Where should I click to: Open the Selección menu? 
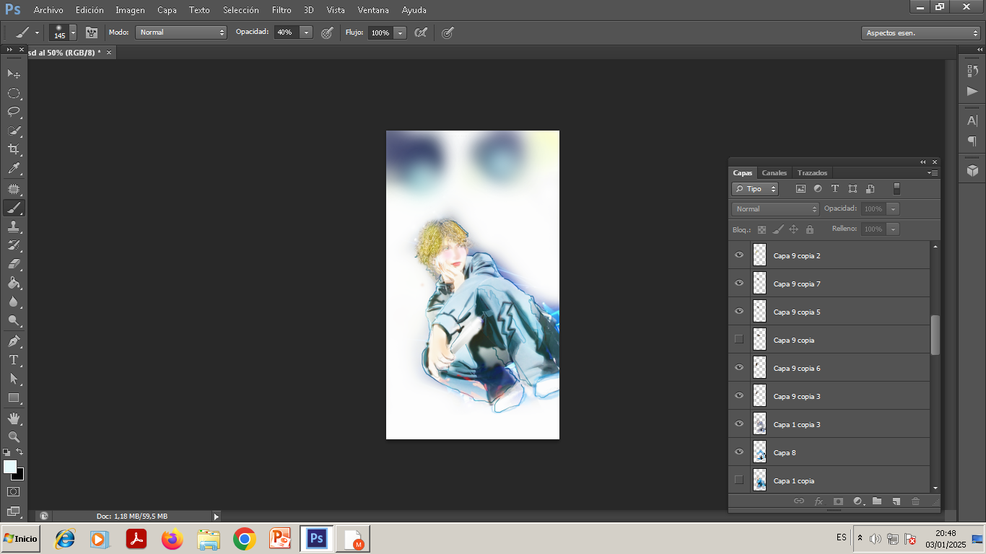(241, 10)
